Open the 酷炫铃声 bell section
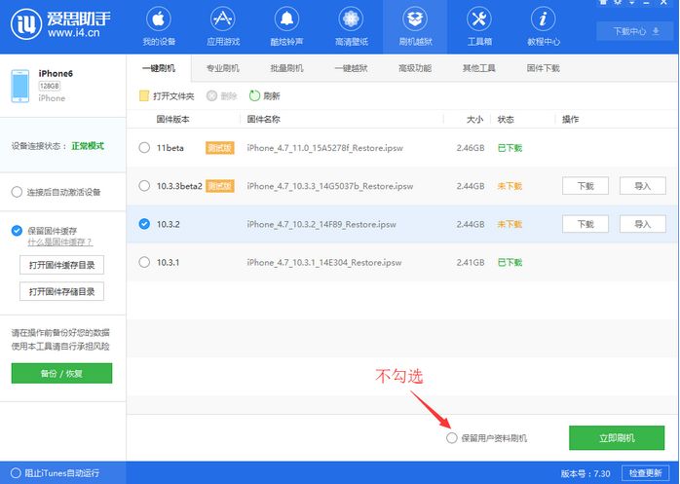This screenshot has height=484, width=680. pos(286,26)
